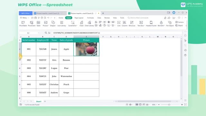Select the cell containing 'Christian'
206x116 pixels.
point(54,84)
